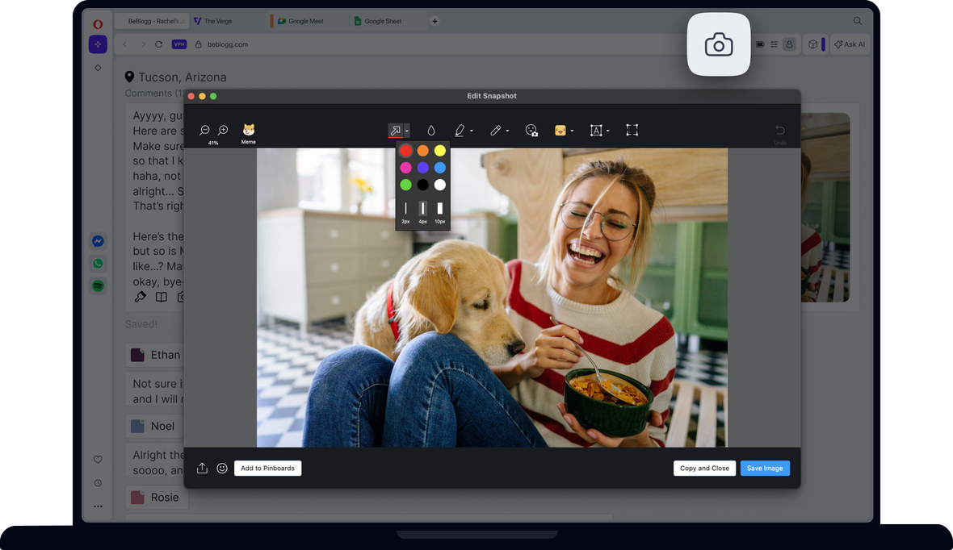
Task: Zoom out of the snapshot
Action: [x=205, y=130]
